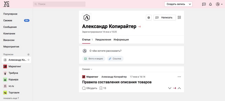This screenshot has width=225, height=101.
Task: Click the search magnifier icon
Action: (x=36, y=4)
